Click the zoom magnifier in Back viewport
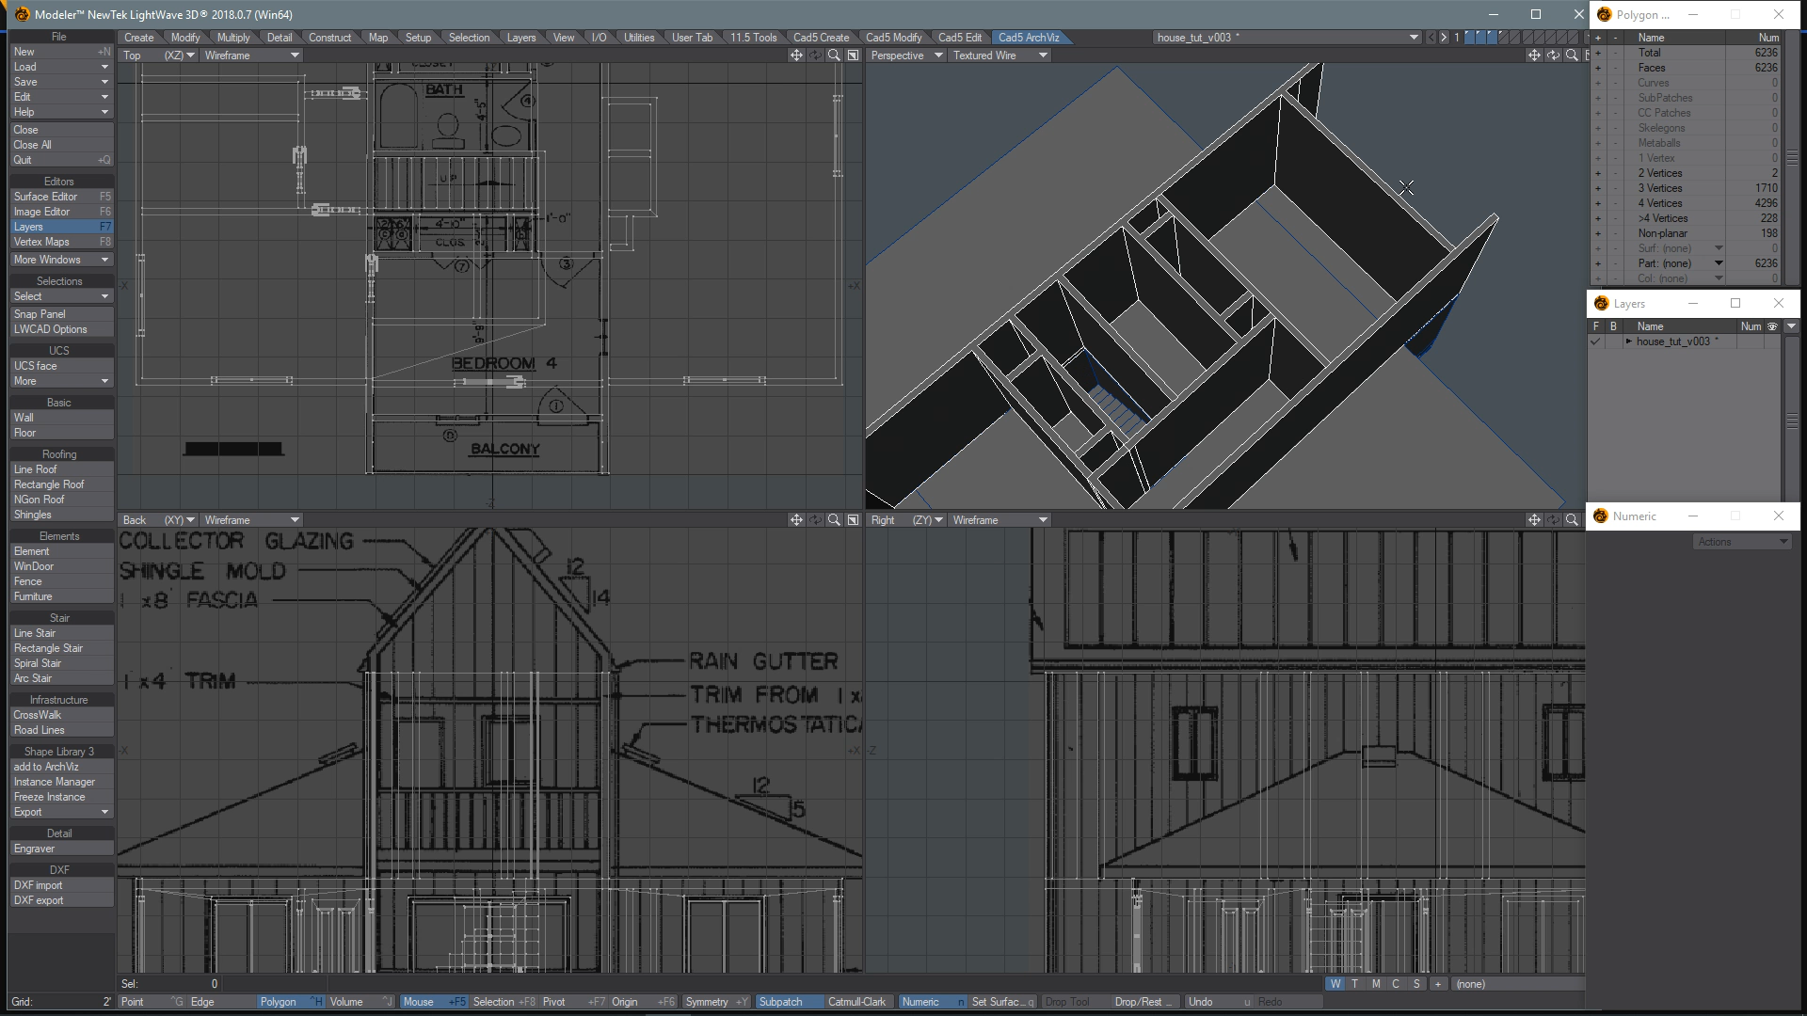1807x1016 pixels. 834,520
